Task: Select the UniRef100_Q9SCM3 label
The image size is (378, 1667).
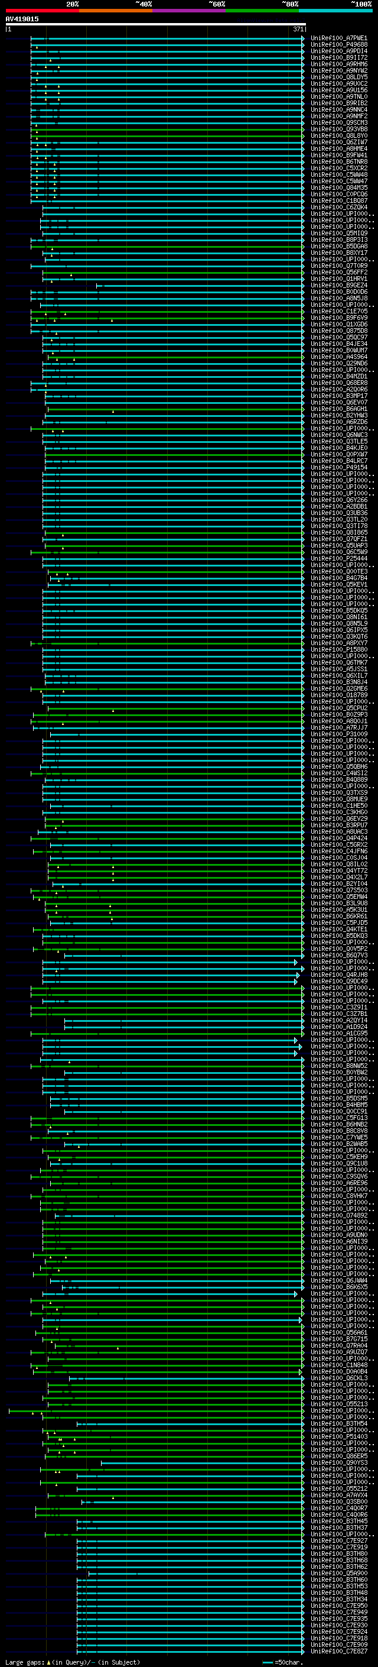Action: pyautogui.click(x=338, y=122)
